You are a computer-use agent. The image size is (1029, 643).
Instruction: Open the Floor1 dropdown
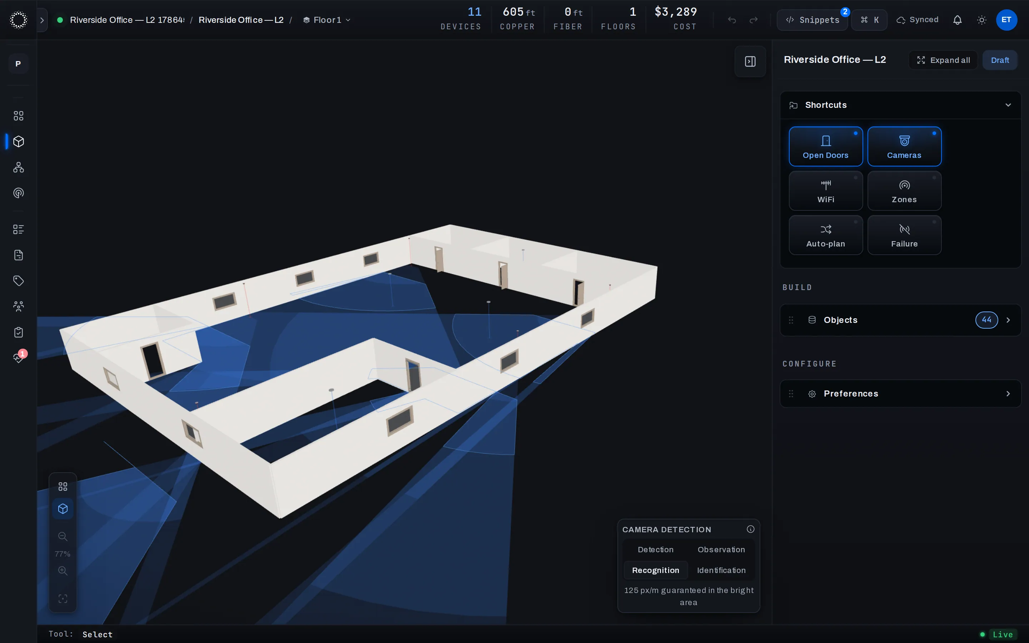tap(327, 20)
